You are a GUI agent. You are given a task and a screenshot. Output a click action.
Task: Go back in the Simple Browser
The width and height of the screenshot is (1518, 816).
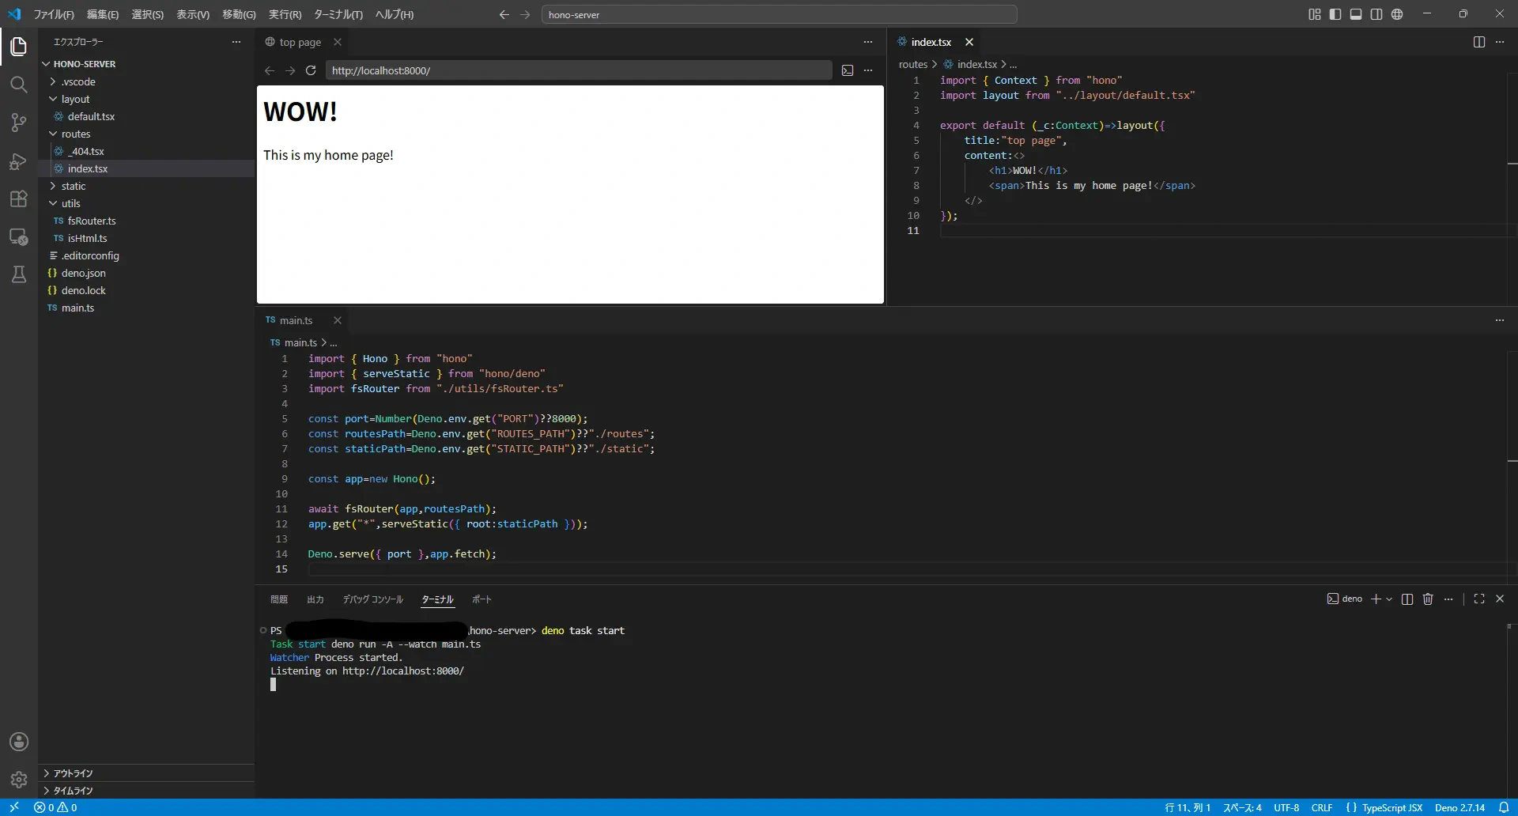270,70
